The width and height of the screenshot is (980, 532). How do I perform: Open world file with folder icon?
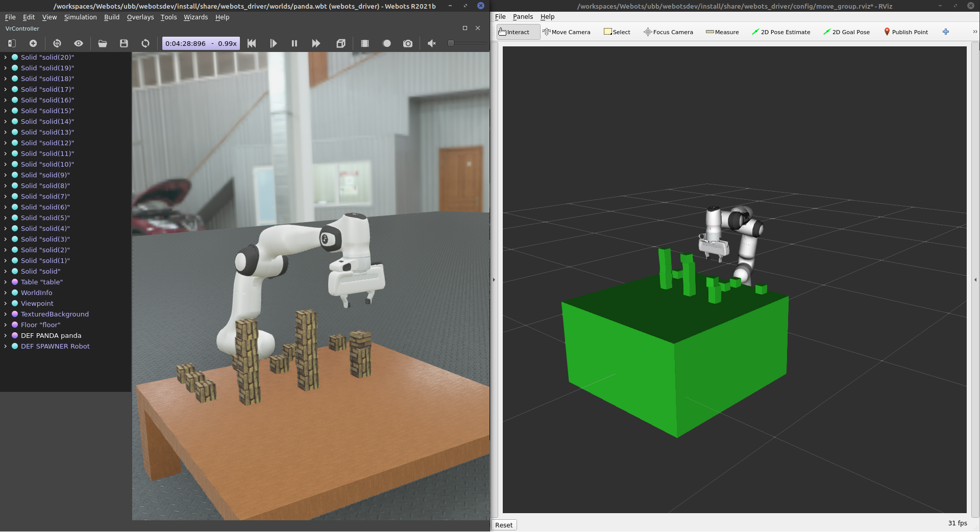pyautogui.click(x=103, y=44)
